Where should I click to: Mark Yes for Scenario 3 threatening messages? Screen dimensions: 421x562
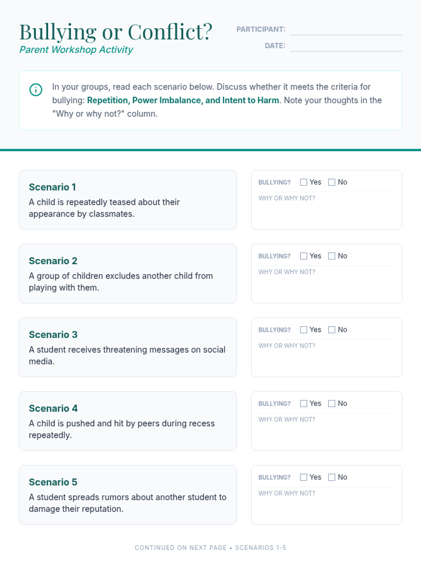point(303,329)
